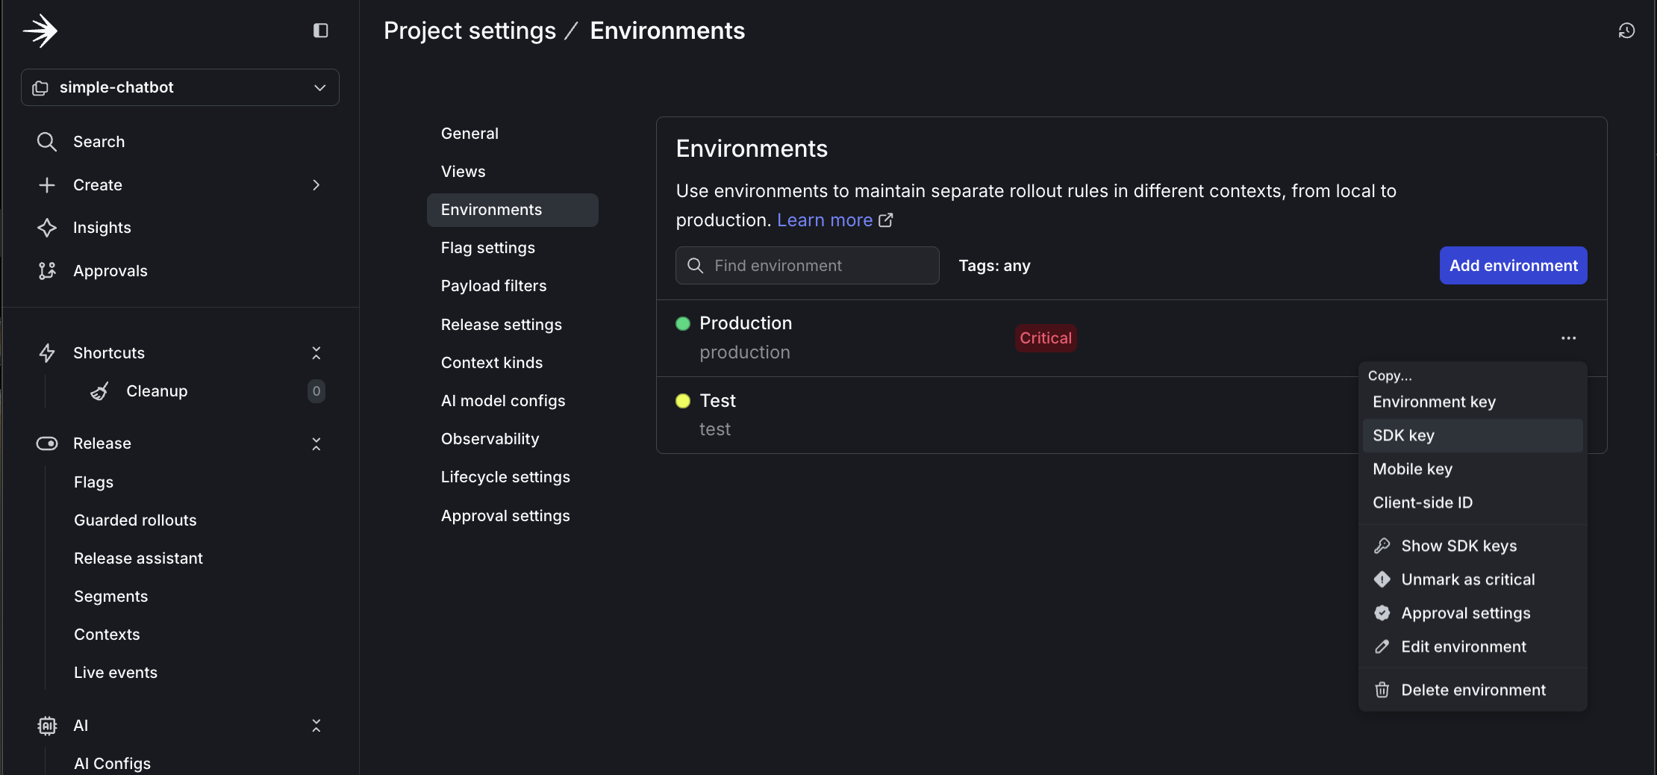
Task: Select the AI chip icon in the sidebar
Action: 46,725
